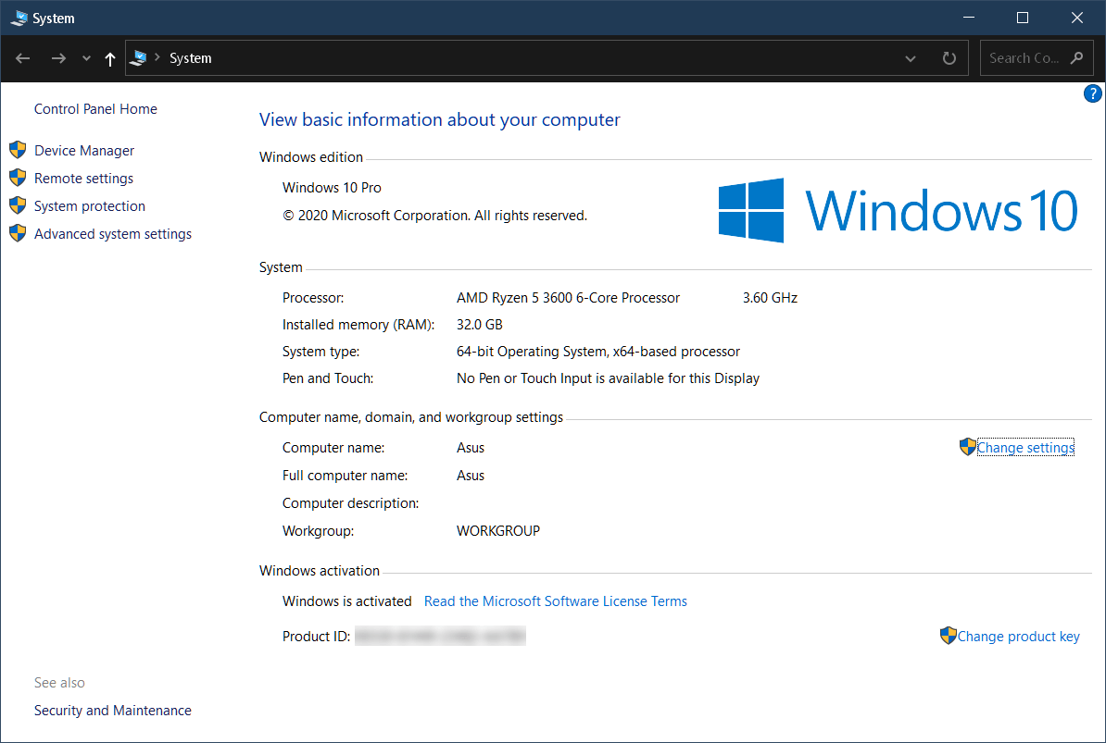Expand the recent locations dropdown arrow
This screenshot has height=743, width=1106.
coord(86,58)
